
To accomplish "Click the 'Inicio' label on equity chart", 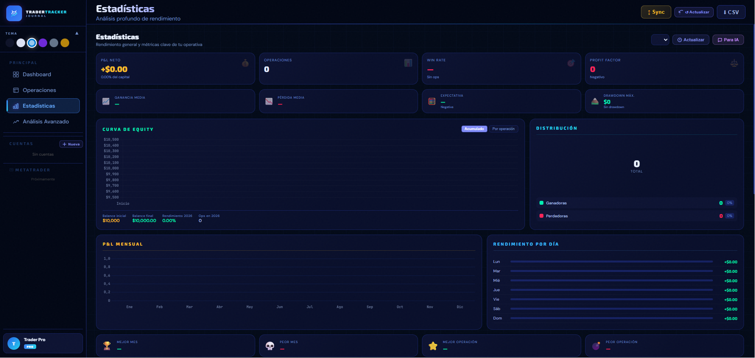I will point(123,204).
